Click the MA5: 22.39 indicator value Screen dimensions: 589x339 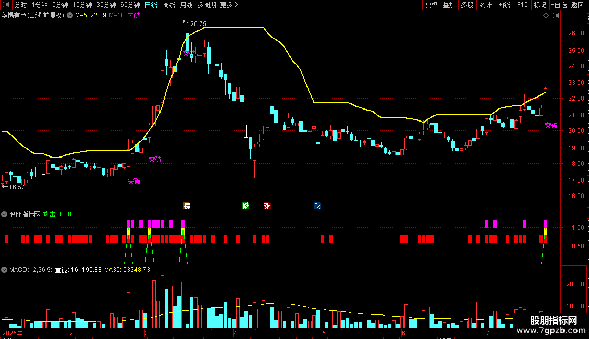pyautogui.click(x=91, y=16)
